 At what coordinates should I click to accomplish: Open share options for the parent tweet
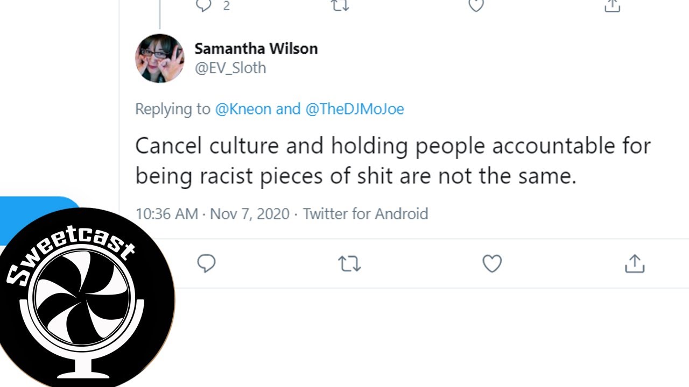click(x=613, y=5)
